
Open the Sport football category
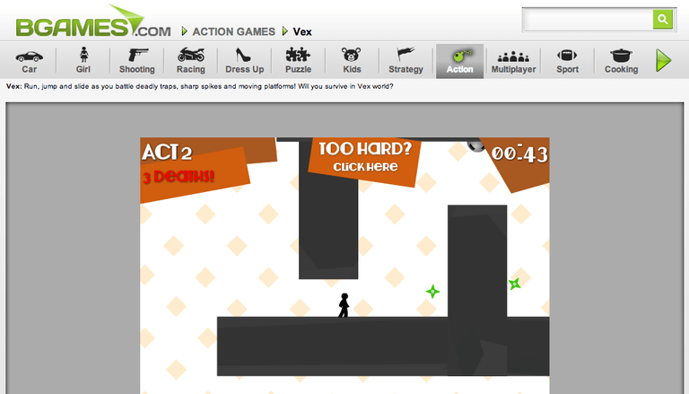pyautogui.click(x=567, y=61)
